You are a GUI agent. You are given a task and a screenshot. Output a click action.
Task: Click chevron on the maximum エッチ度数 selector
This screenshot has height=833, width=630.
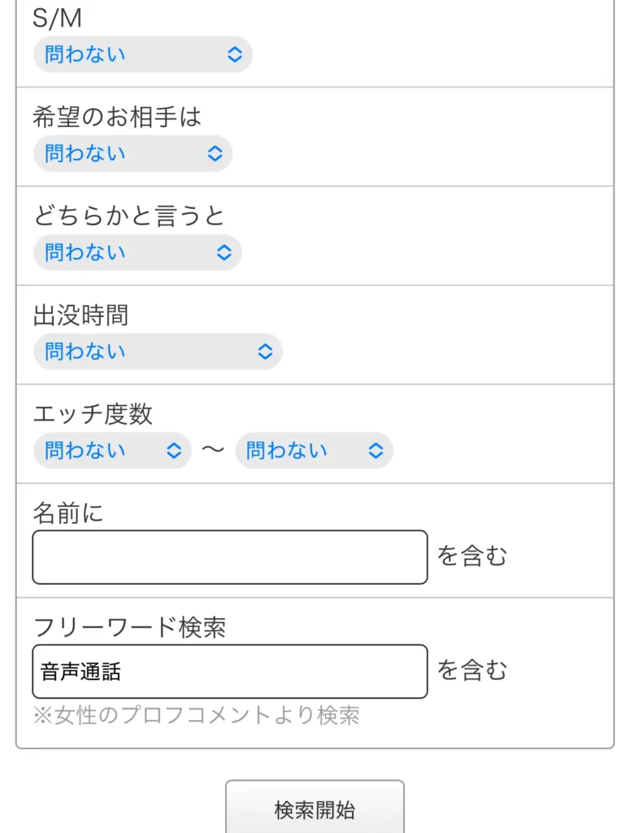[374, 451]
